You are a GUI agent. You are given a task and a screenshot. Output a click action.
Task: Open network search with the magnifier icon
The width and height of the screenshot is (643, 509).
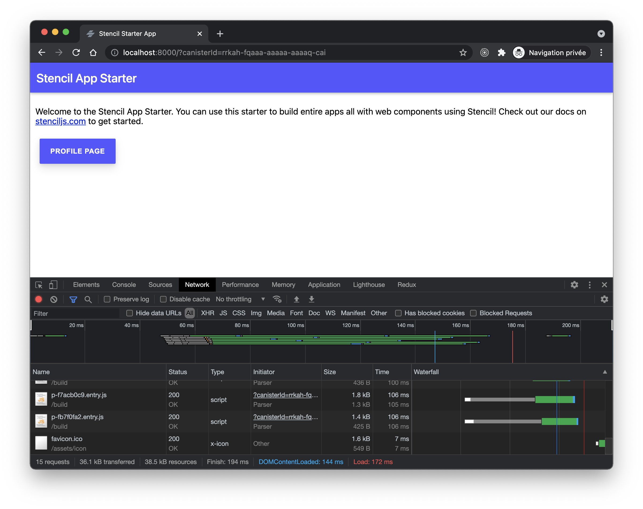click(x=88, y=299)
